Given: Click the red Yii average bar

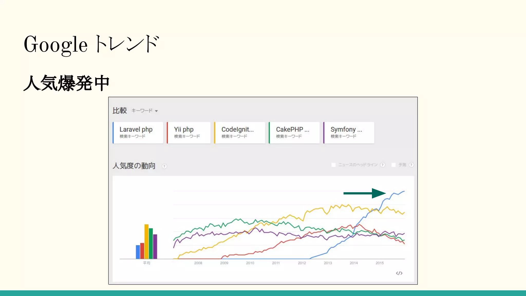Looking at the screenshot, I should tap(142, 251).
